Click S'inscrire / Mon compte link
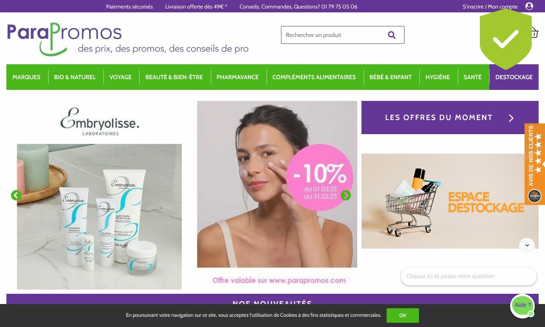Image resolution: width=545 pixels, height=327 pixels. tap(490, 6)
